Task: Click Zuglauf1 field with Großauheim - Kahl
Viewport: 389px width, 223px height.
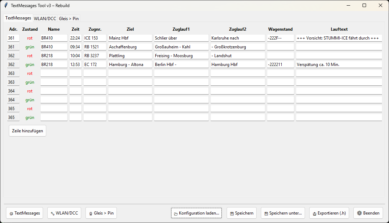Action: point(181,47)
